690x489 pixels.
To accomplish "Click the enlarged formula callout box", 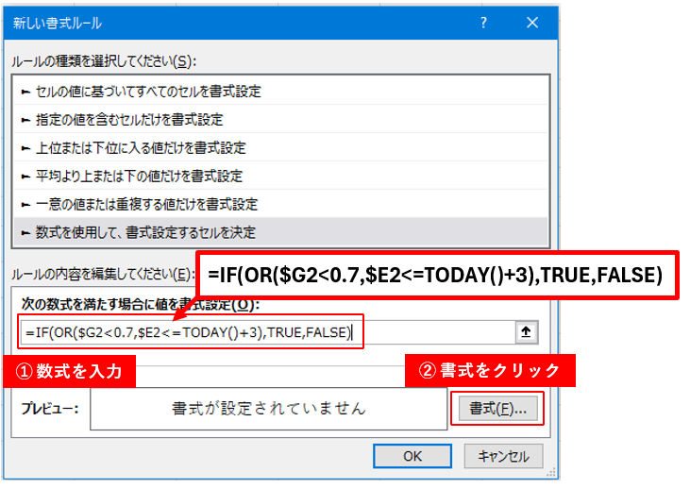I will coord(437,275).
